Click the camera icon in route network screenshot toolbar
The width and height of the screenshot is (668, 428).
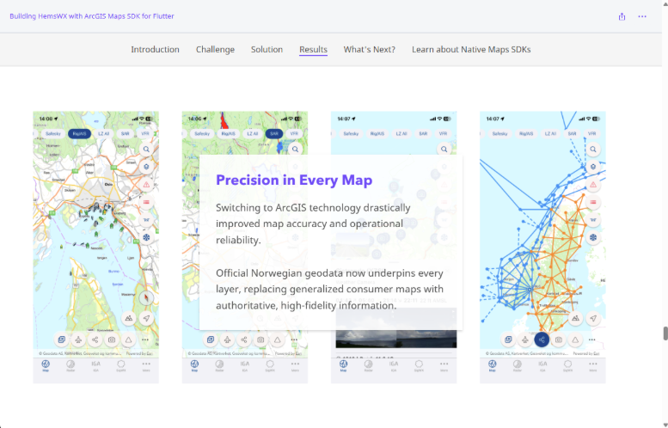(559, 339)
